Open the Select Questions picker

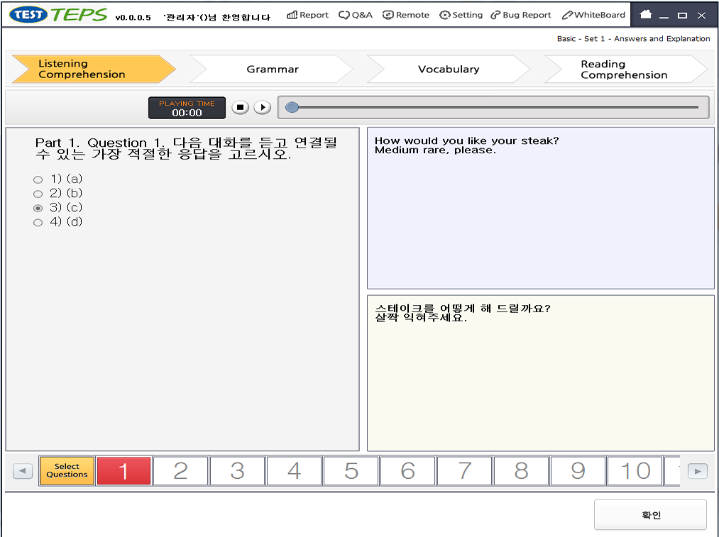(x=67, y=471)
